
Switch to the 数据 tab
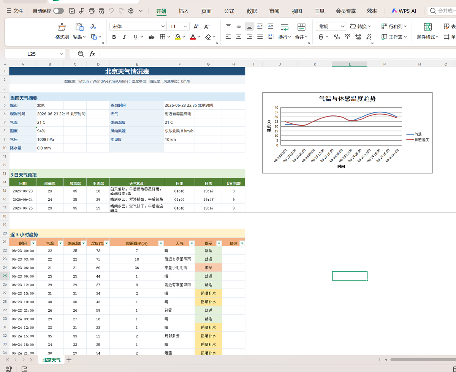click(x=252, y=11)
